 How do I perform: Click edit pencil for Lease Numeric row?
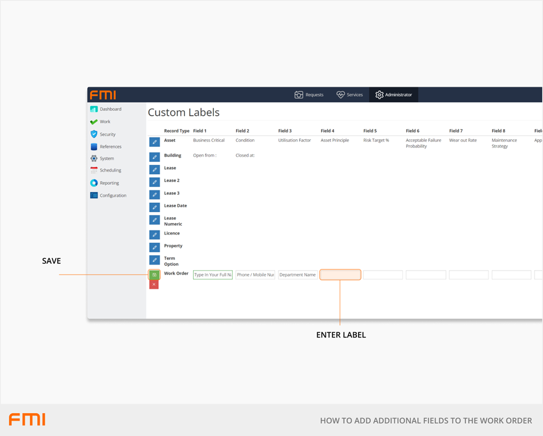[x=154, y=220]
